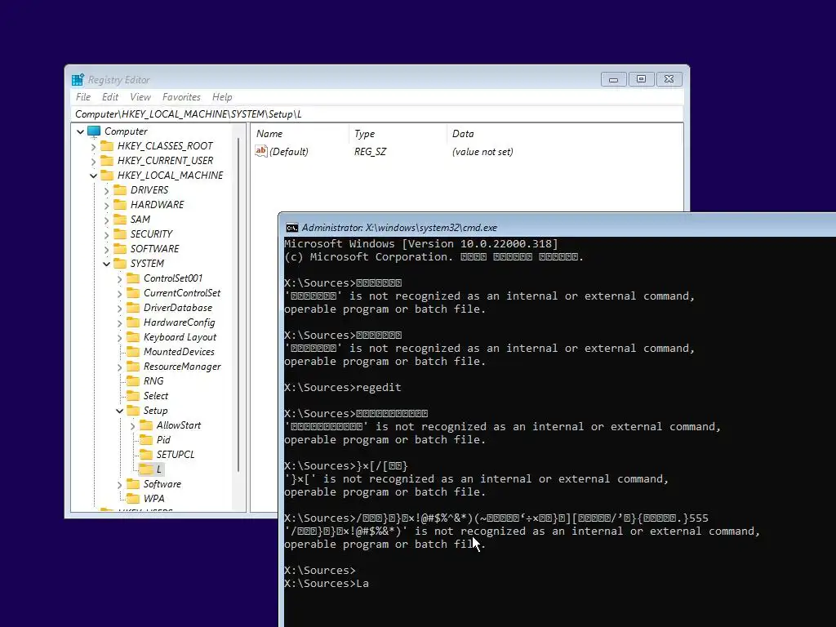Click the HKEY_CLASSES_ROOT folder icon
This screenshot has width=836, height=627.
[107, 145]
